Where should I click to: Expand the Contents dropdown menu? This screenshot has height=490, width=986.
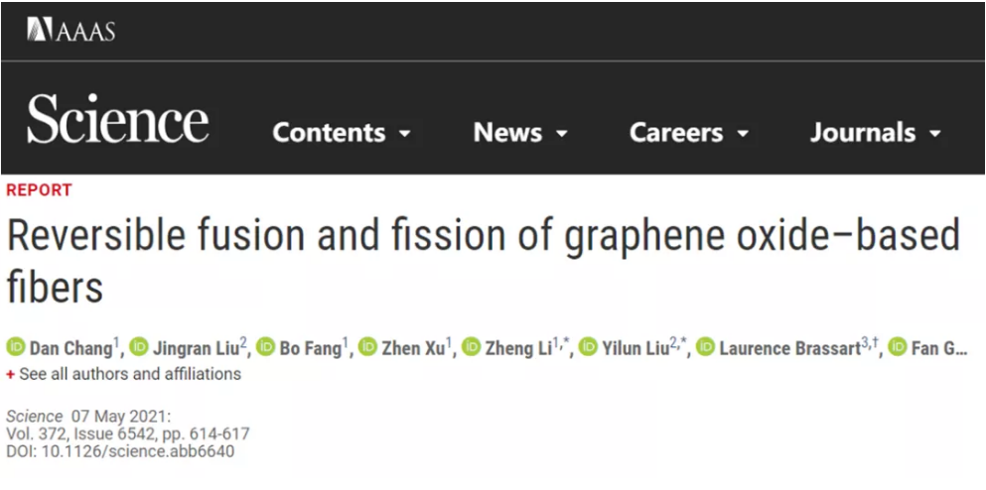(342, 132)
